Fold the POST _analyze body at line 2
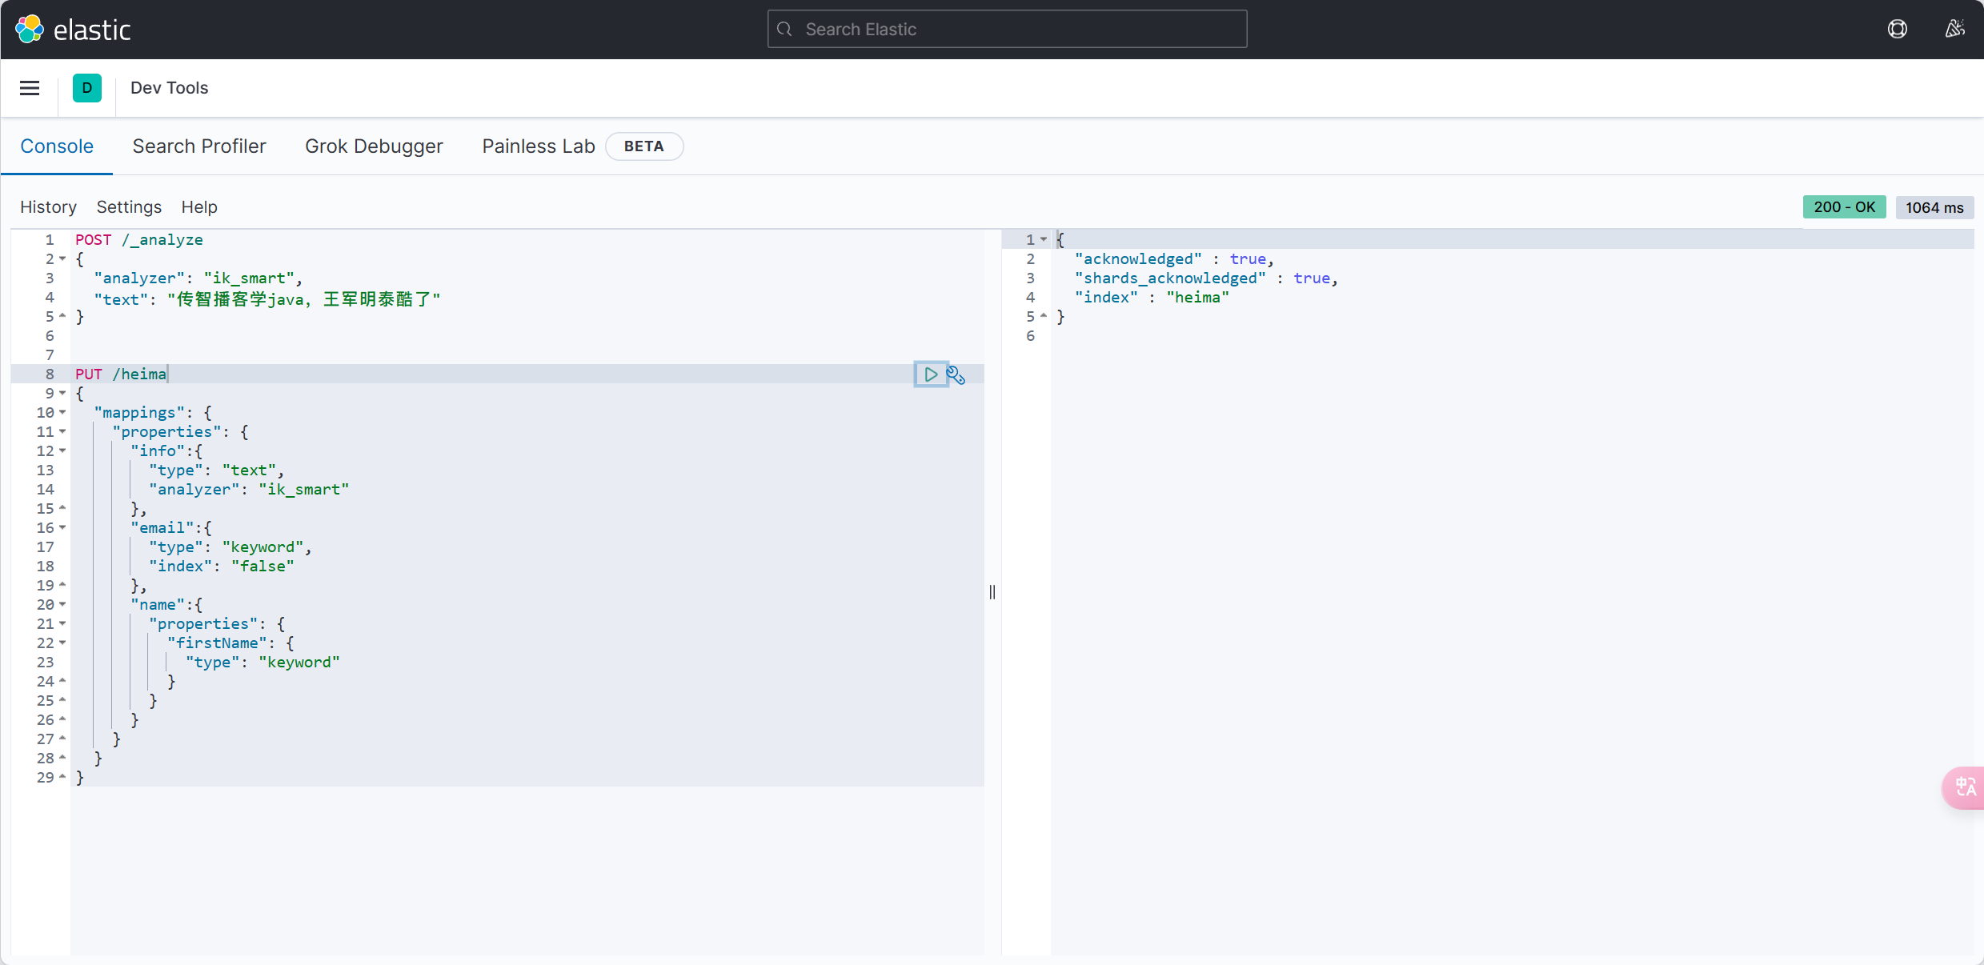Image resolution: width=1984 pixels, height=965 pixels. coord(62,259)
